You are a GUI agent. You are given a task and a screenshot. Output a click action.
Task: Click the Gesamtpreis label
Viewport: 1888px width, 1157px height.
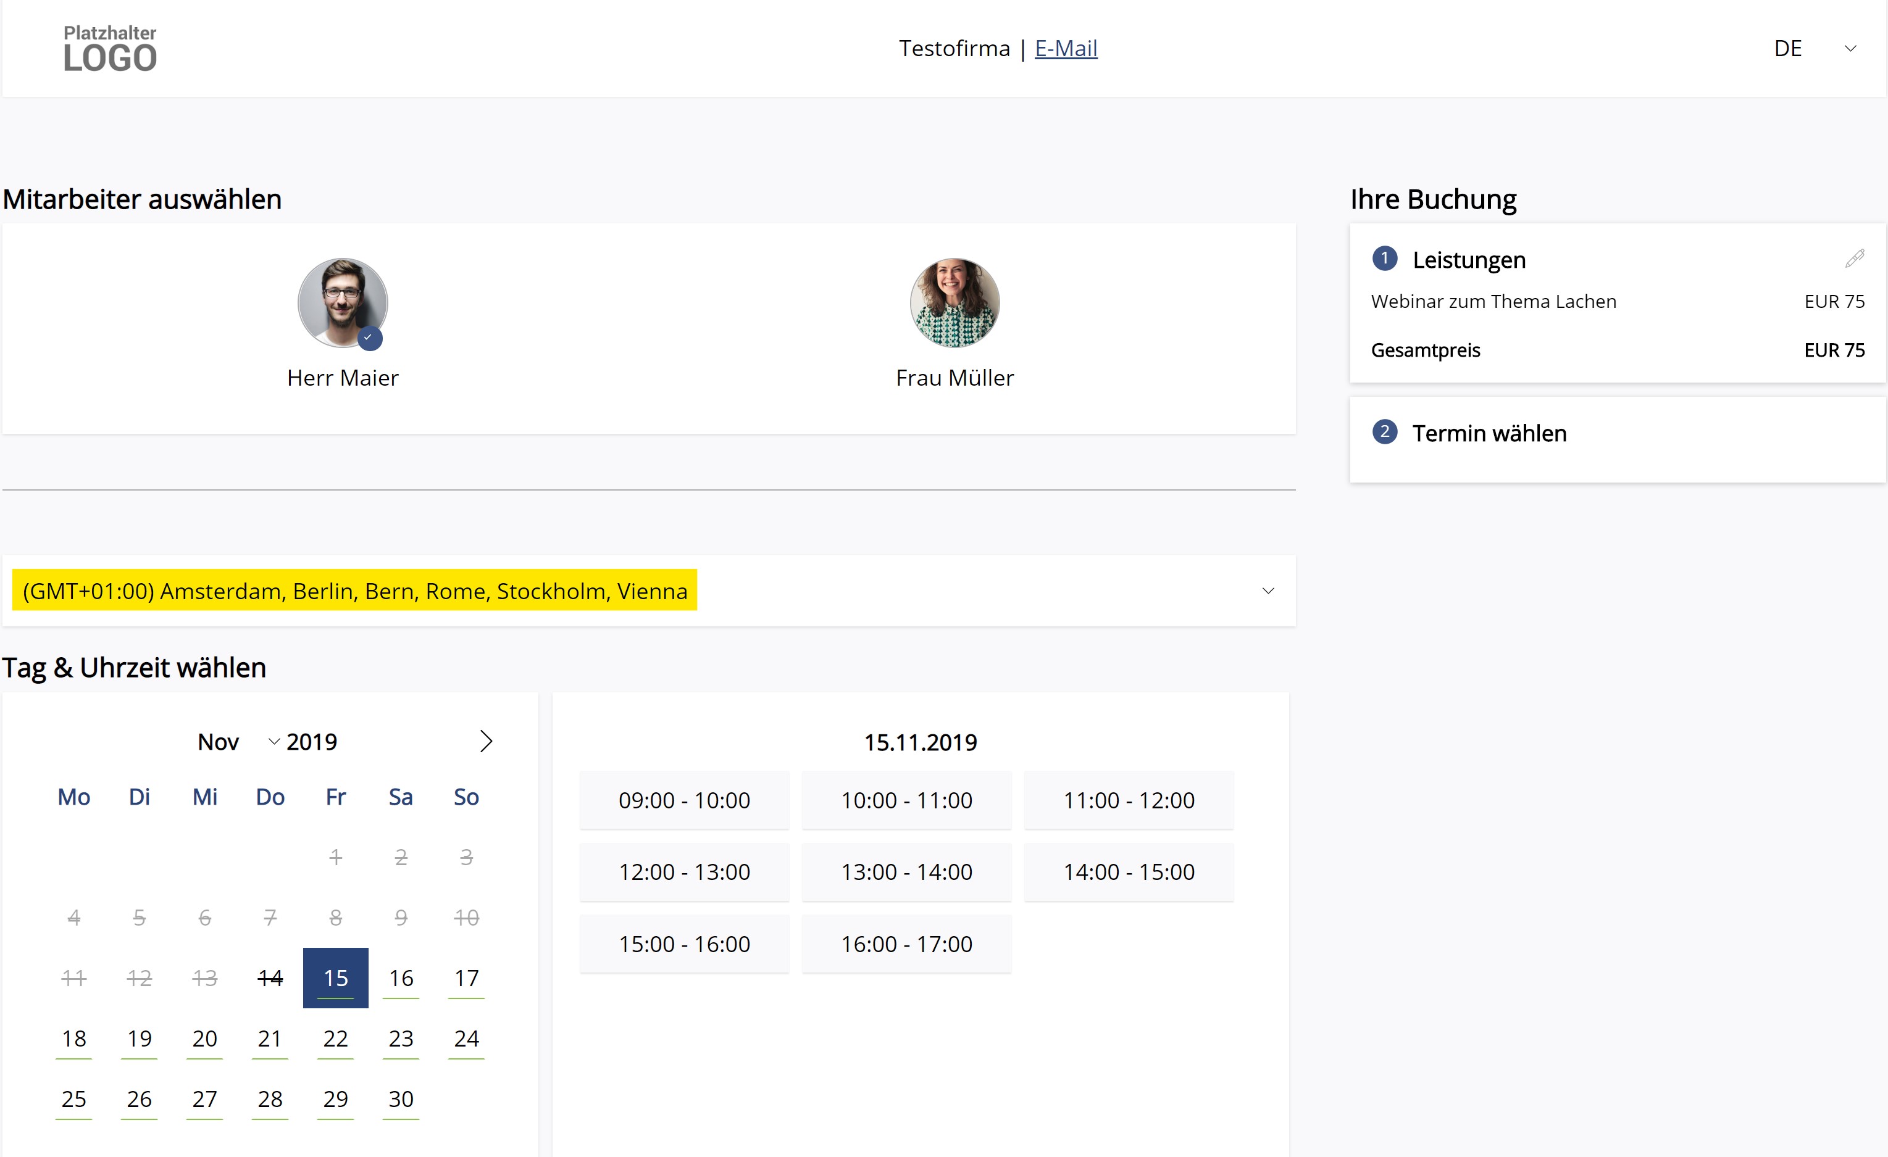point(1425,350)
